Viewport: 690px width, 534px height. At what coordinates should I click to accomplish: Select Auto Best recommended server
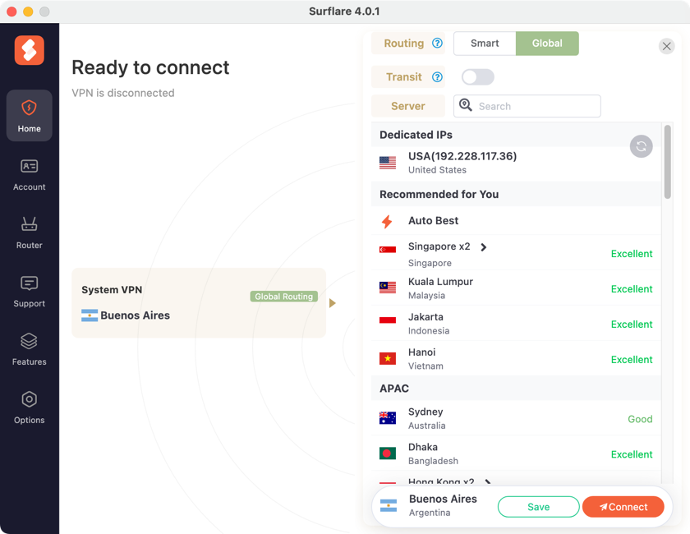pyautogui.click(x=433, y=221)
